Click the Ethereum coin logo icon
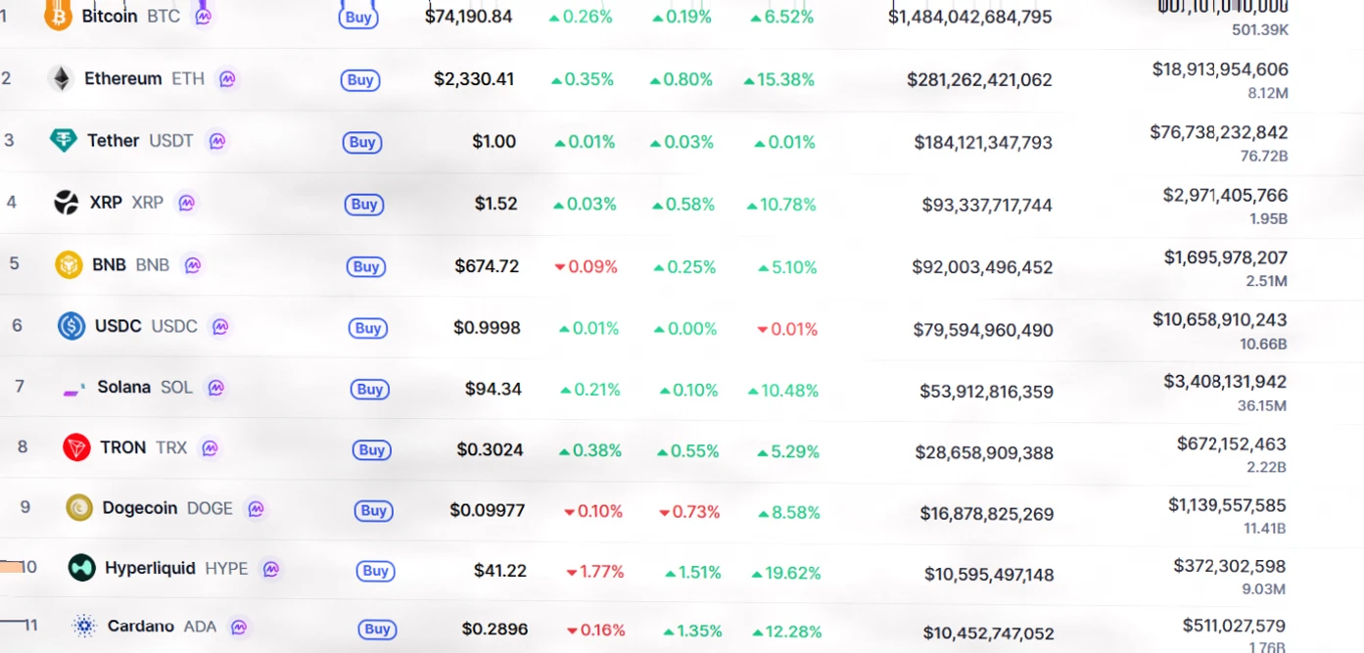1364x653 pixels. [x=62, y=78]
